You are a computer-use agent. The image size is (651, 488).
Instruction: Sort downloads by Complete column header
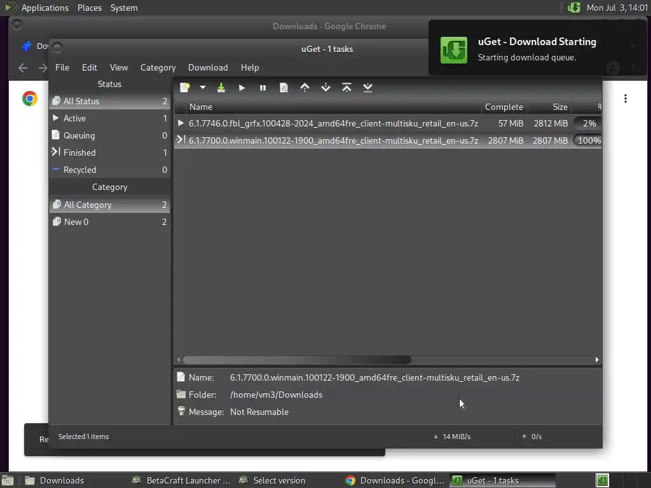click(x=504, y=107)
